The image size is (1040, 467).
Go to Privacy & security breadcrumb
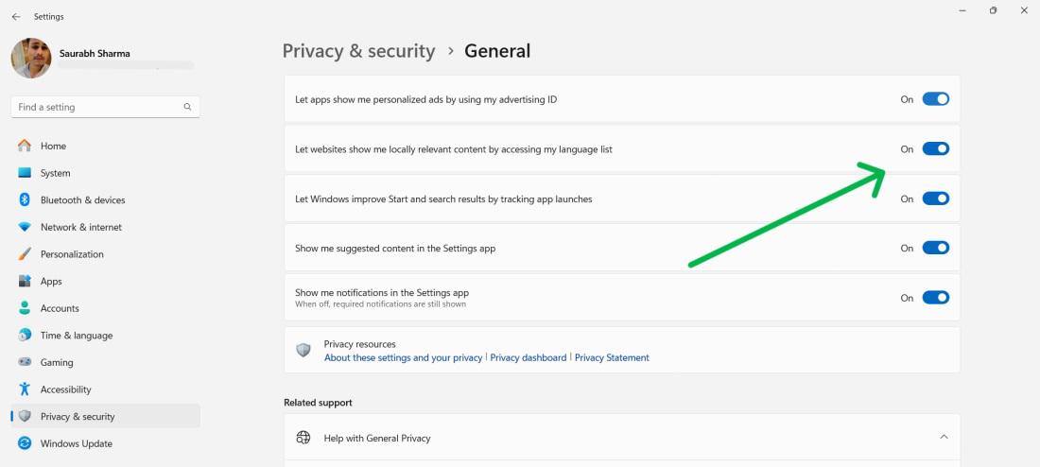pos(358,51)
